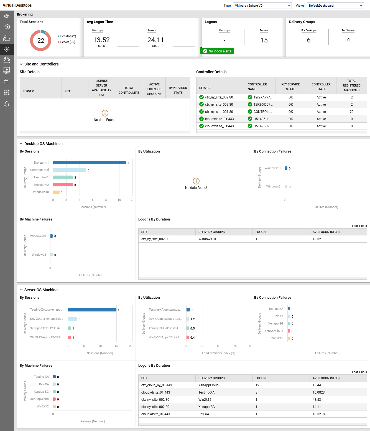The width and height of the screenshot is (370, 431).
Task: Open the Views DefaultDashboard dropdown
Action: tap(335, 5)
